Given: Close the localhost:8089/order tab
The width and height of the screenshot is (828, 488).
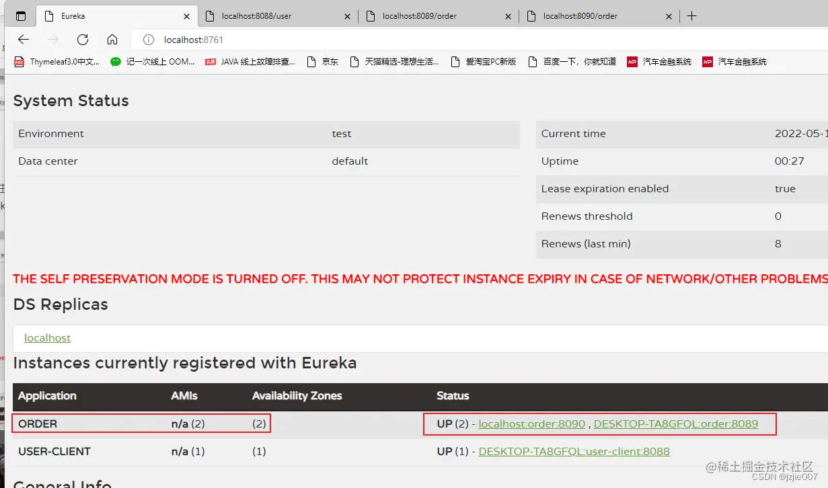Looking at the screenshot, I should point(508,16).
